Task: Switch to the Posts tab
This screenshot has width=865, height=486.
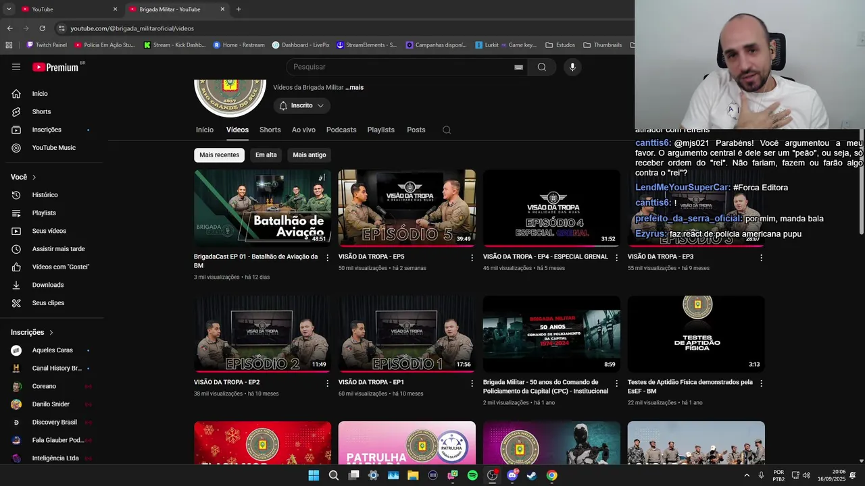Action: point(416,130)
